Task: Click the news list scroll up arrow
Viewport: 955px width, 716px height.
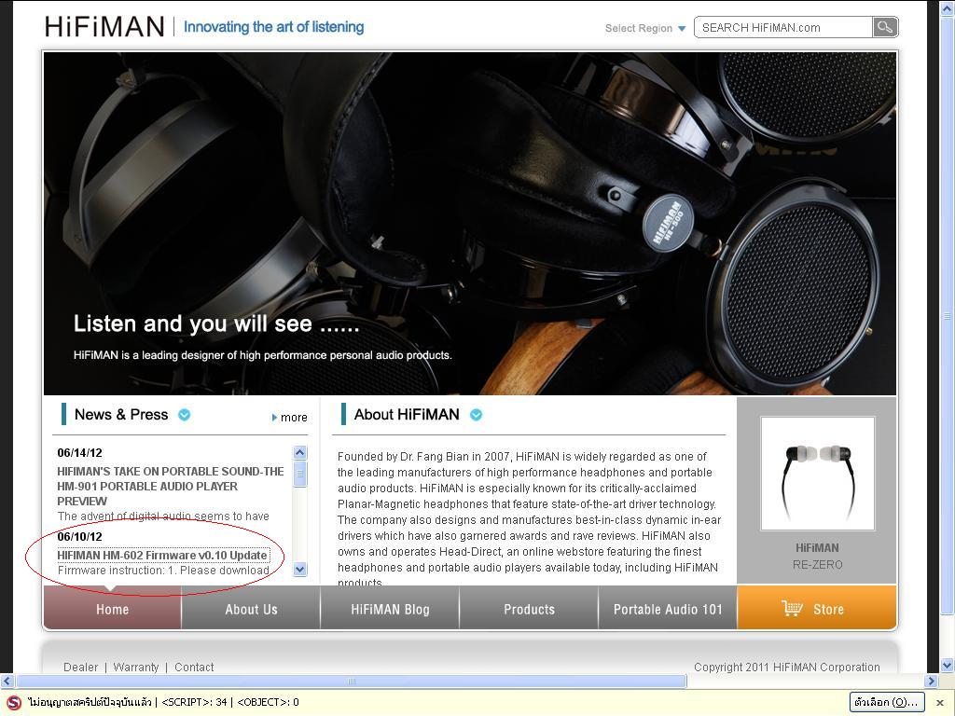Action: (x=299, y=452)
